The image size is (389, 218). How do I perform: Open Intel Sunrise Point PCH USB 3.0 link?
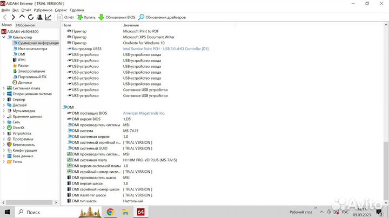tap(166, 49)
